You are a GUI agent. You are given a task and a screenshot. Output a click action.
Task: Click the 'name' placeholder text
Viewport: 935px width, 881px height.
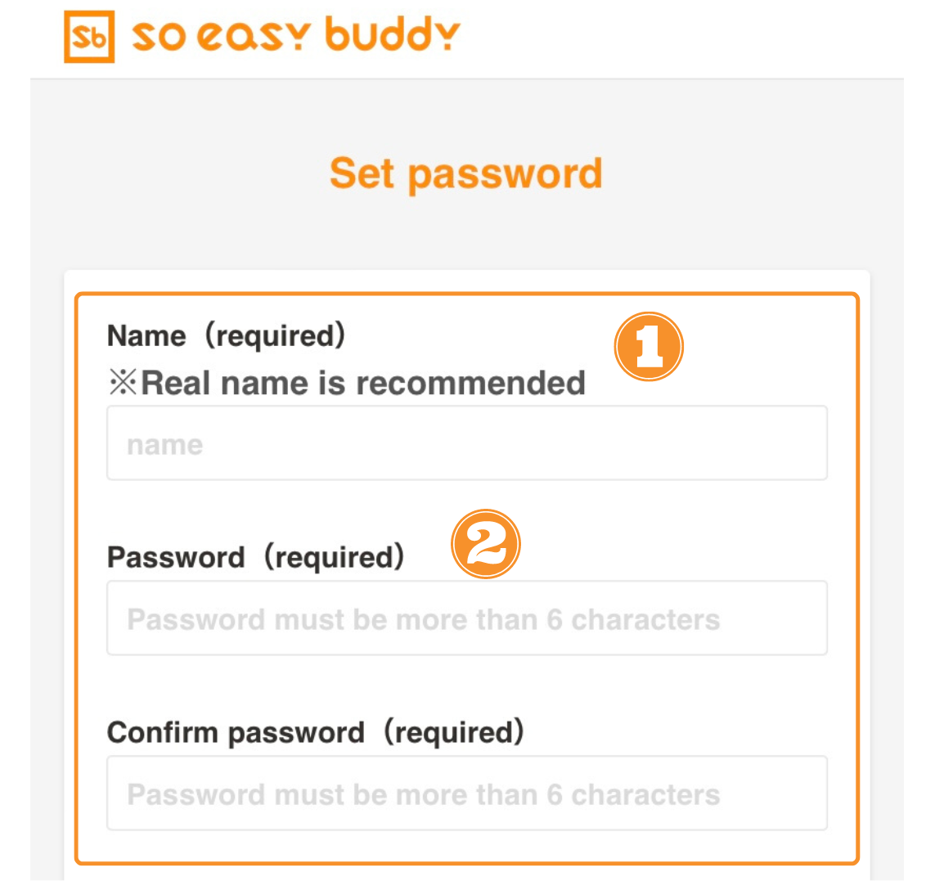pos(165,445)
